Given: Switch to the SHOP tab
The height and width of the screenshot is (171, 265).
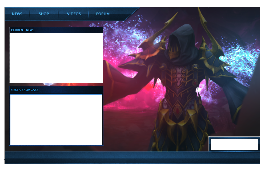Looking at the screenshot, I should pos(44,14).
